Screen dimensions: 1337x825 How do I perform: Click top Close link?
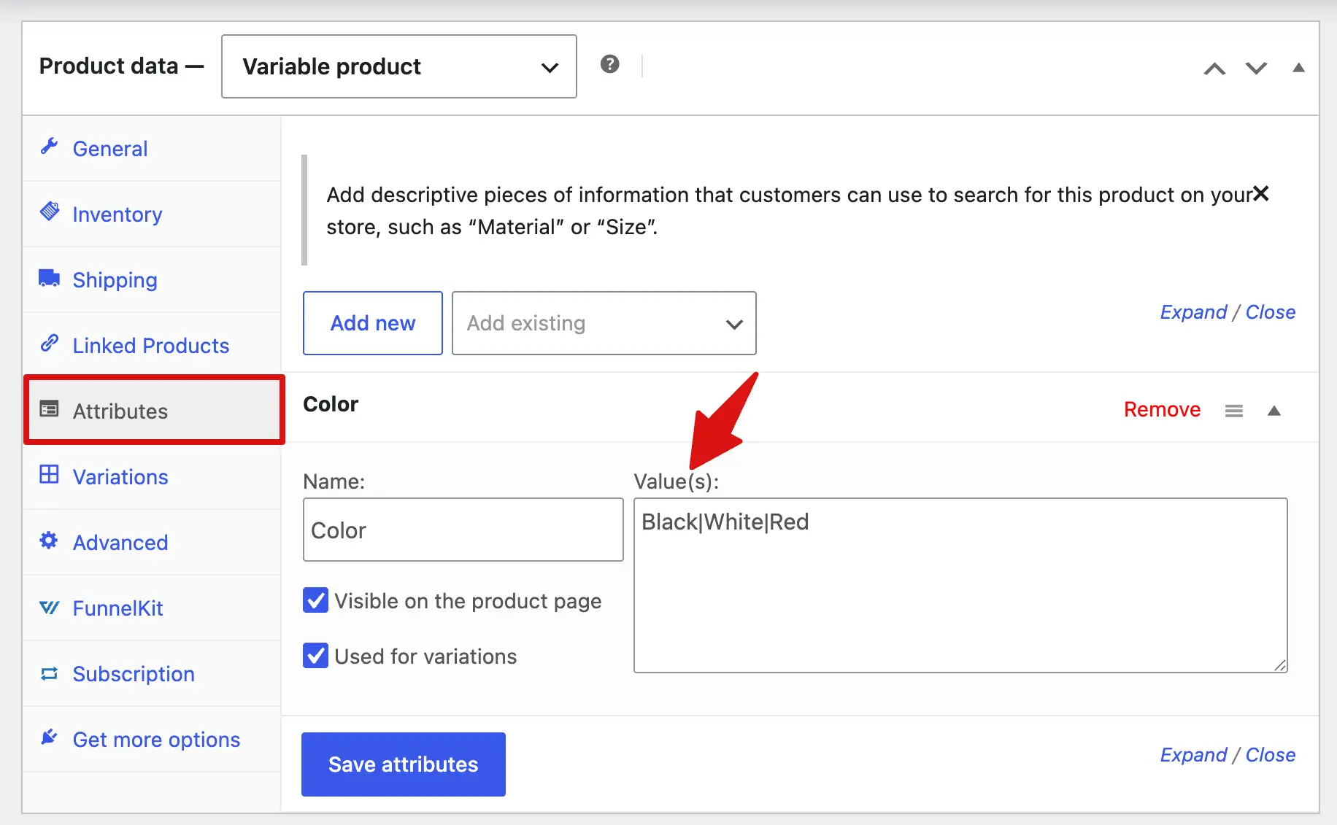tap(1271, 312)
